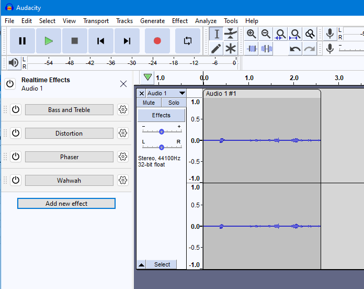The width and height of the screenshot is (364, 289).
Task: Silence the audio selection
Action: pos(266,49)
